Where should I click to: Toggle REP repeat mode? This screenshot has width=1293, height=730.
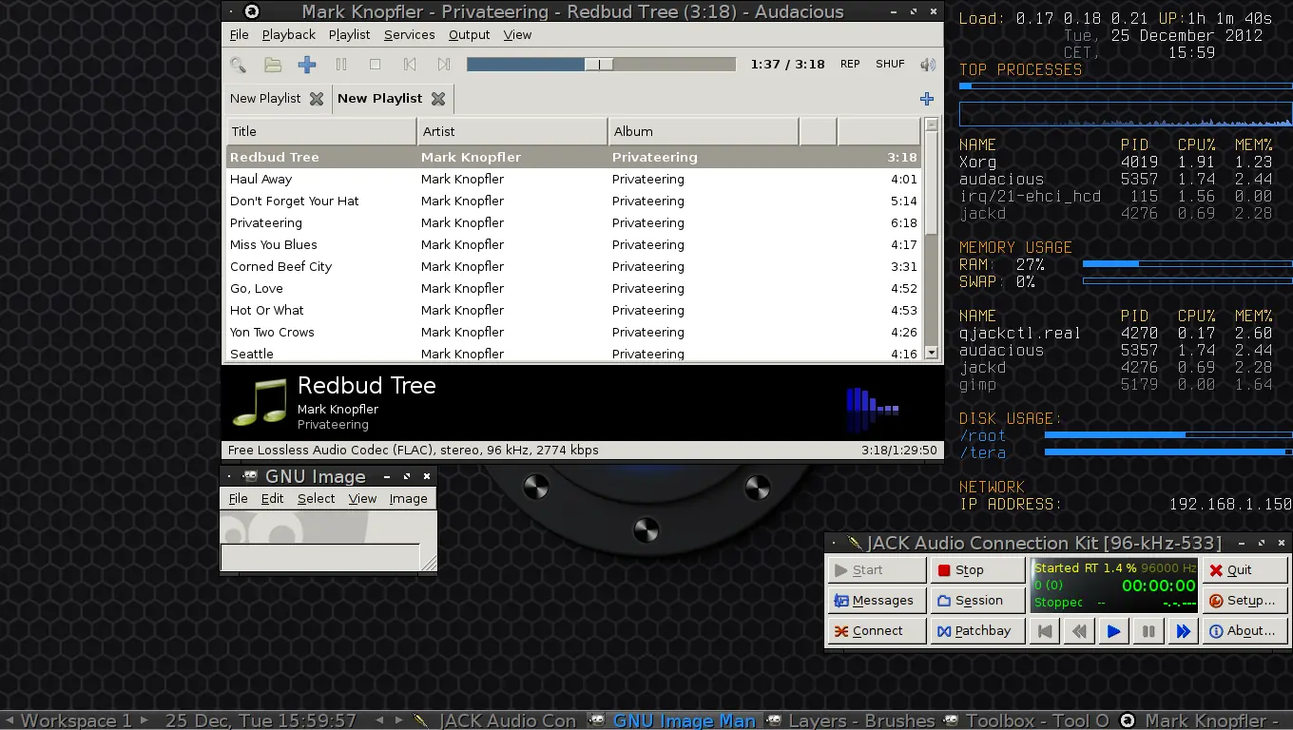(850, 65)
